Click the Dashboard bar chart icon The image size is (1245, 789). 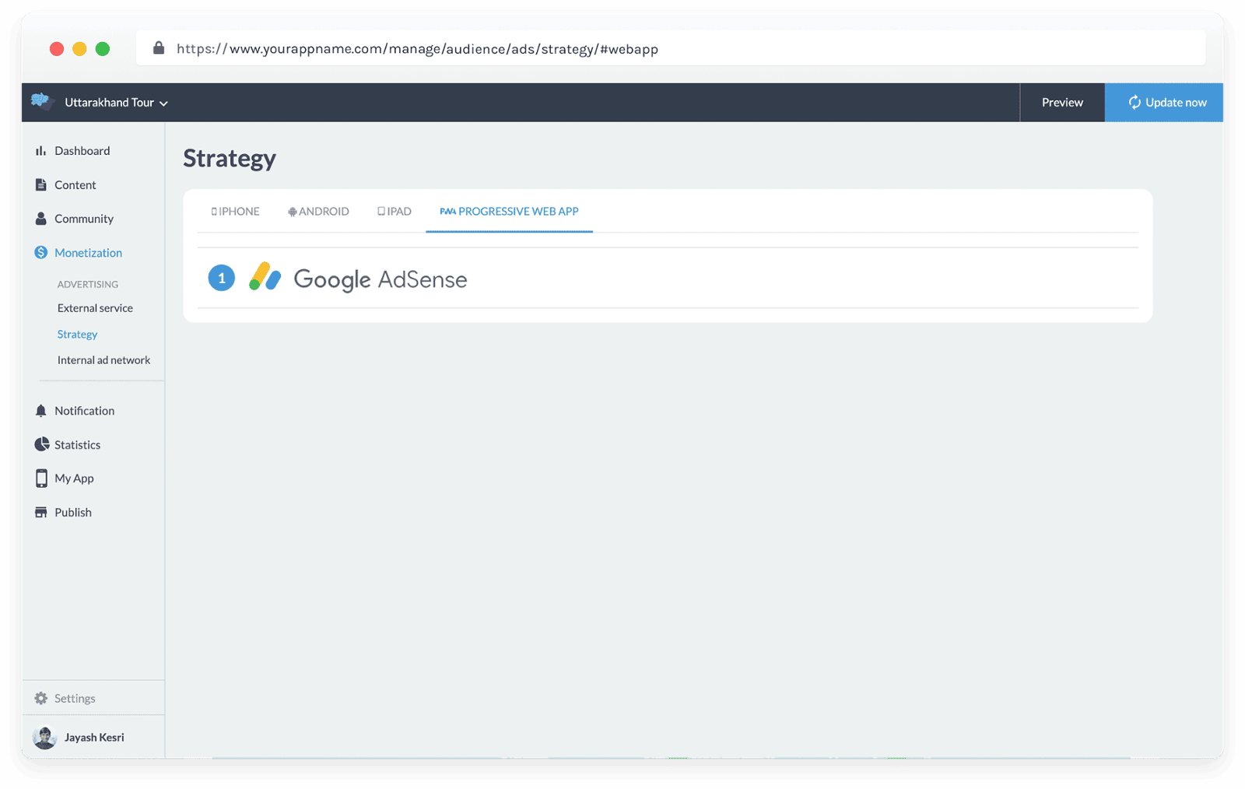point(40,151)
